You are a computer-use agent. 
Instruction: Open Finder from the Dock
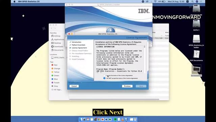(81, 119)
